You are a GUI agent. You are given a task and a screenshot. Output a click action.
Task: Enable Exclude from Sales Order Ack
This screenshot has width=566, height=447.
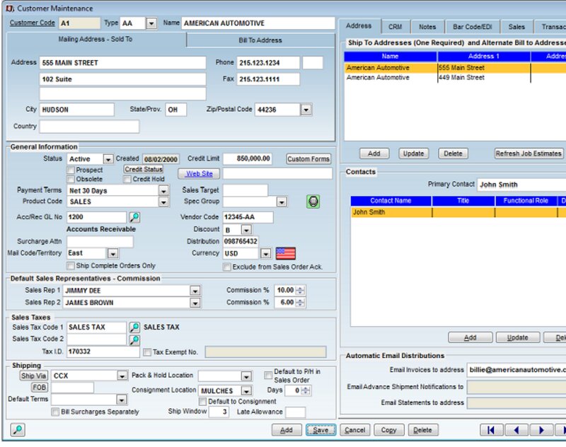pos(226,266)
